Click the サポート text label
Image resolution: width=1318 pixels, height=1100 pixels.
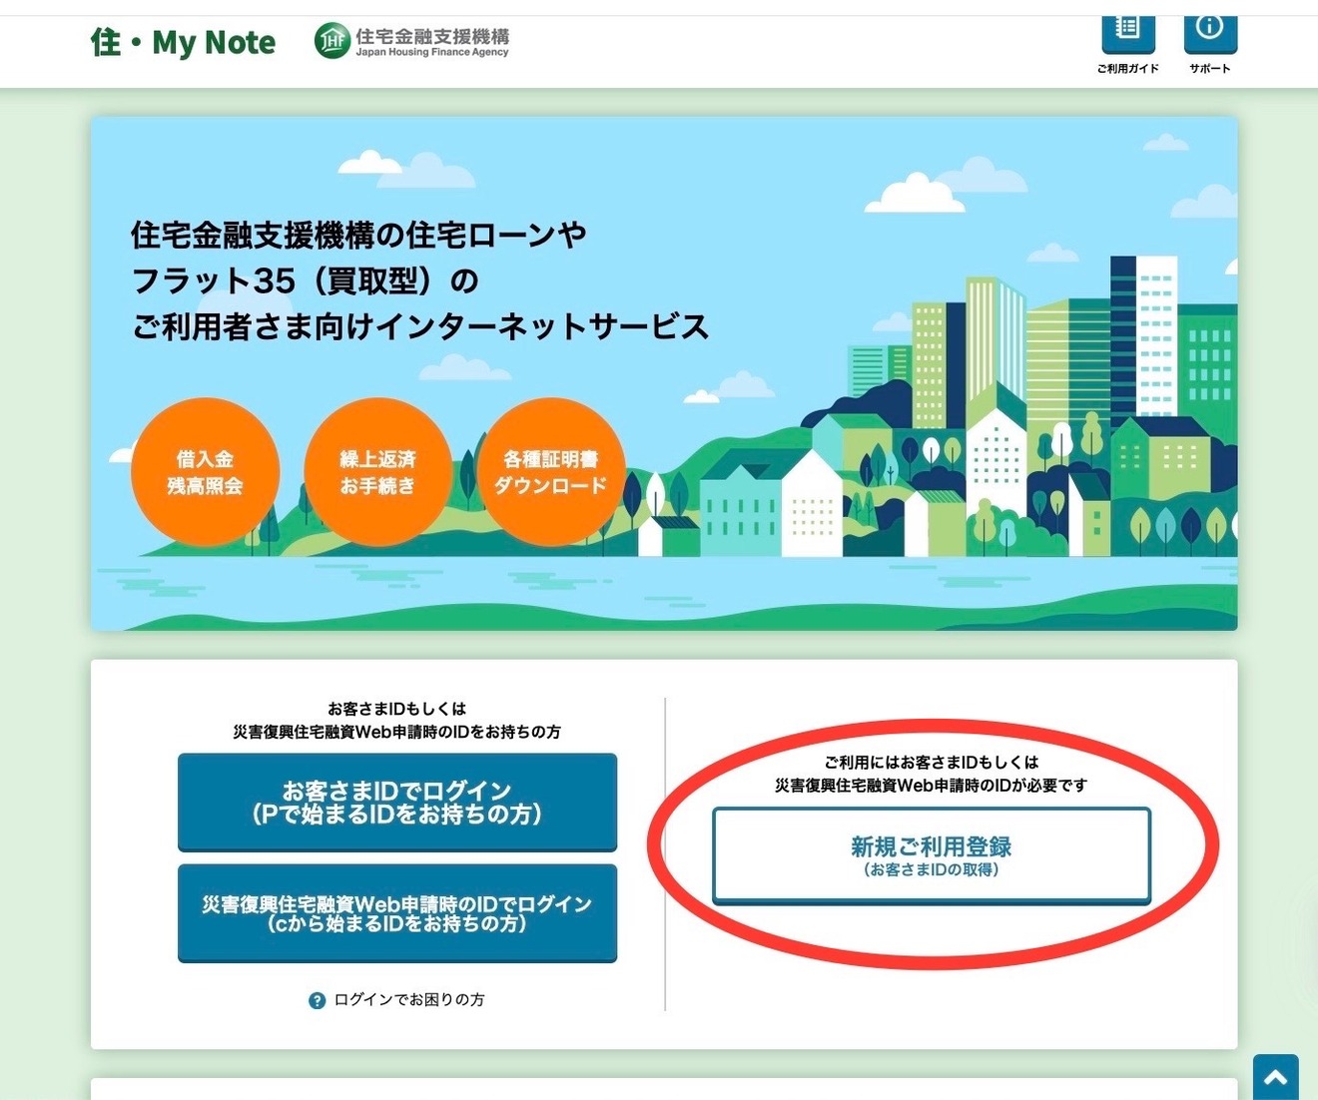tap(1210, 69)
